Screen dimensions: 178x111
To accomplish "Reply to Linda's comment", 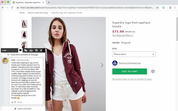I will click(x=19, y=102).
